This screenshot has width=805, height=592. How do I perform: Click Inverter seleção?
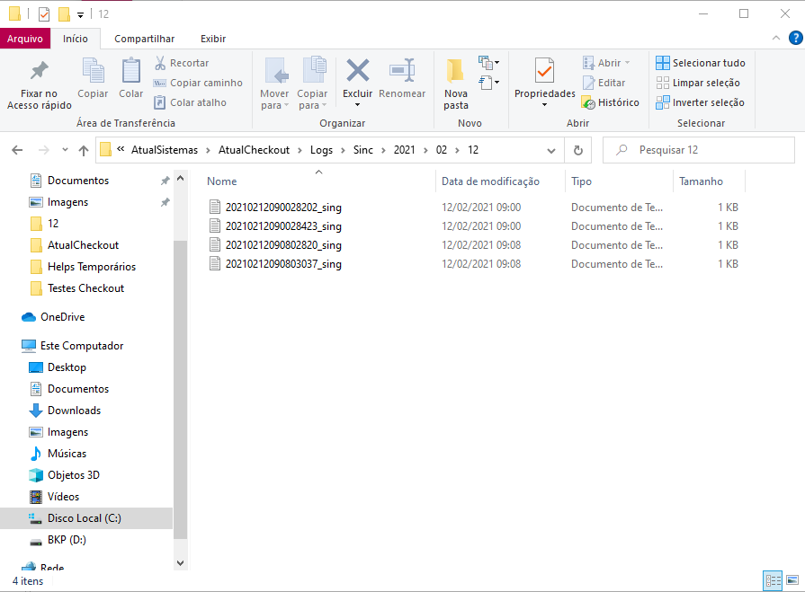[x=700, y=102]
